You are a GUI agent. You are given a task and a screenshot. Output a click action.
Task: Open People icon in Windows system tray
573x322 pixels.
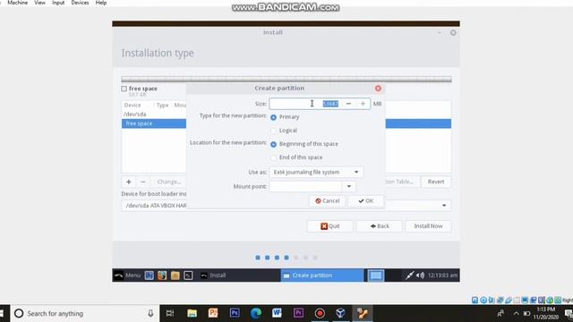(x=500, y=313)
